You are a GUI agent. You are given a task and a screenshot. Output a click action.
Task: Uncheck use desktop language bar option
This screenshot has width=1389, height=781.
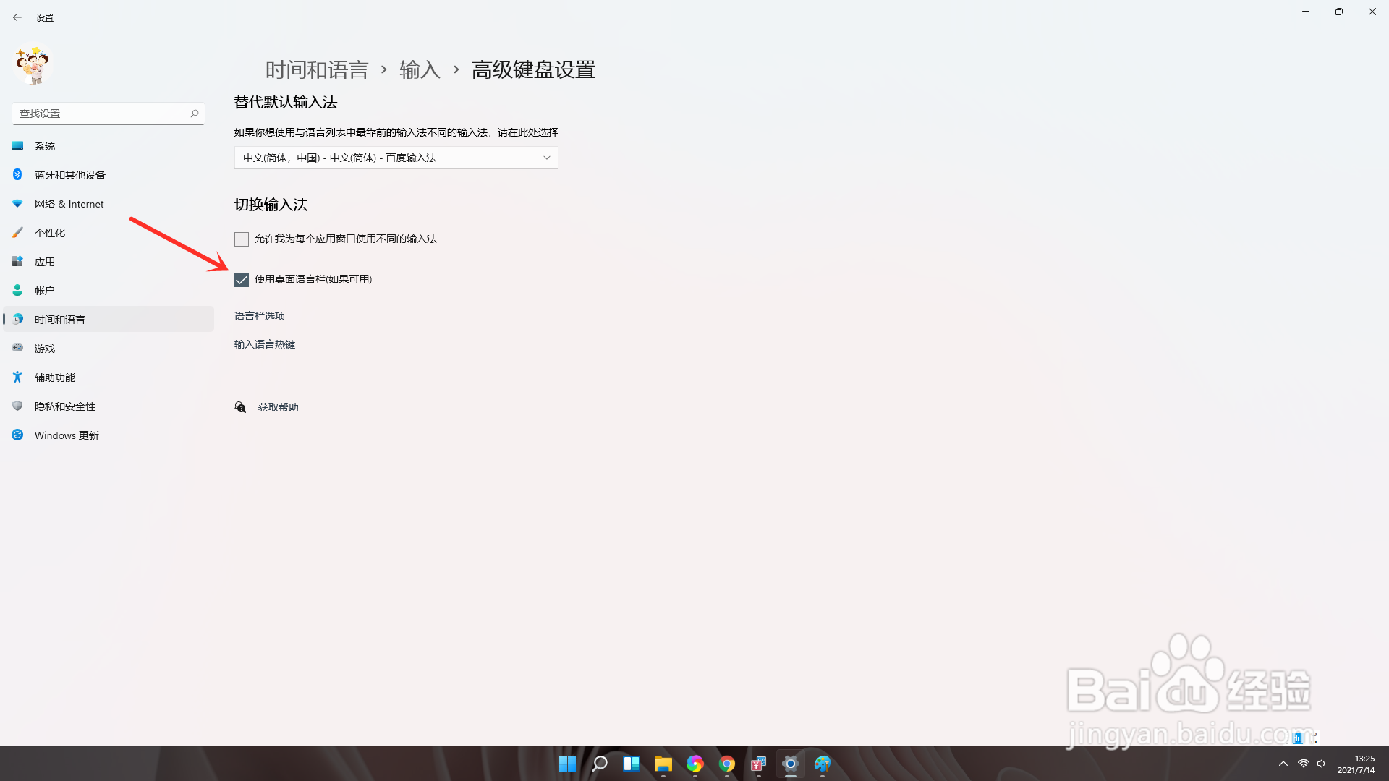(242, 280)
